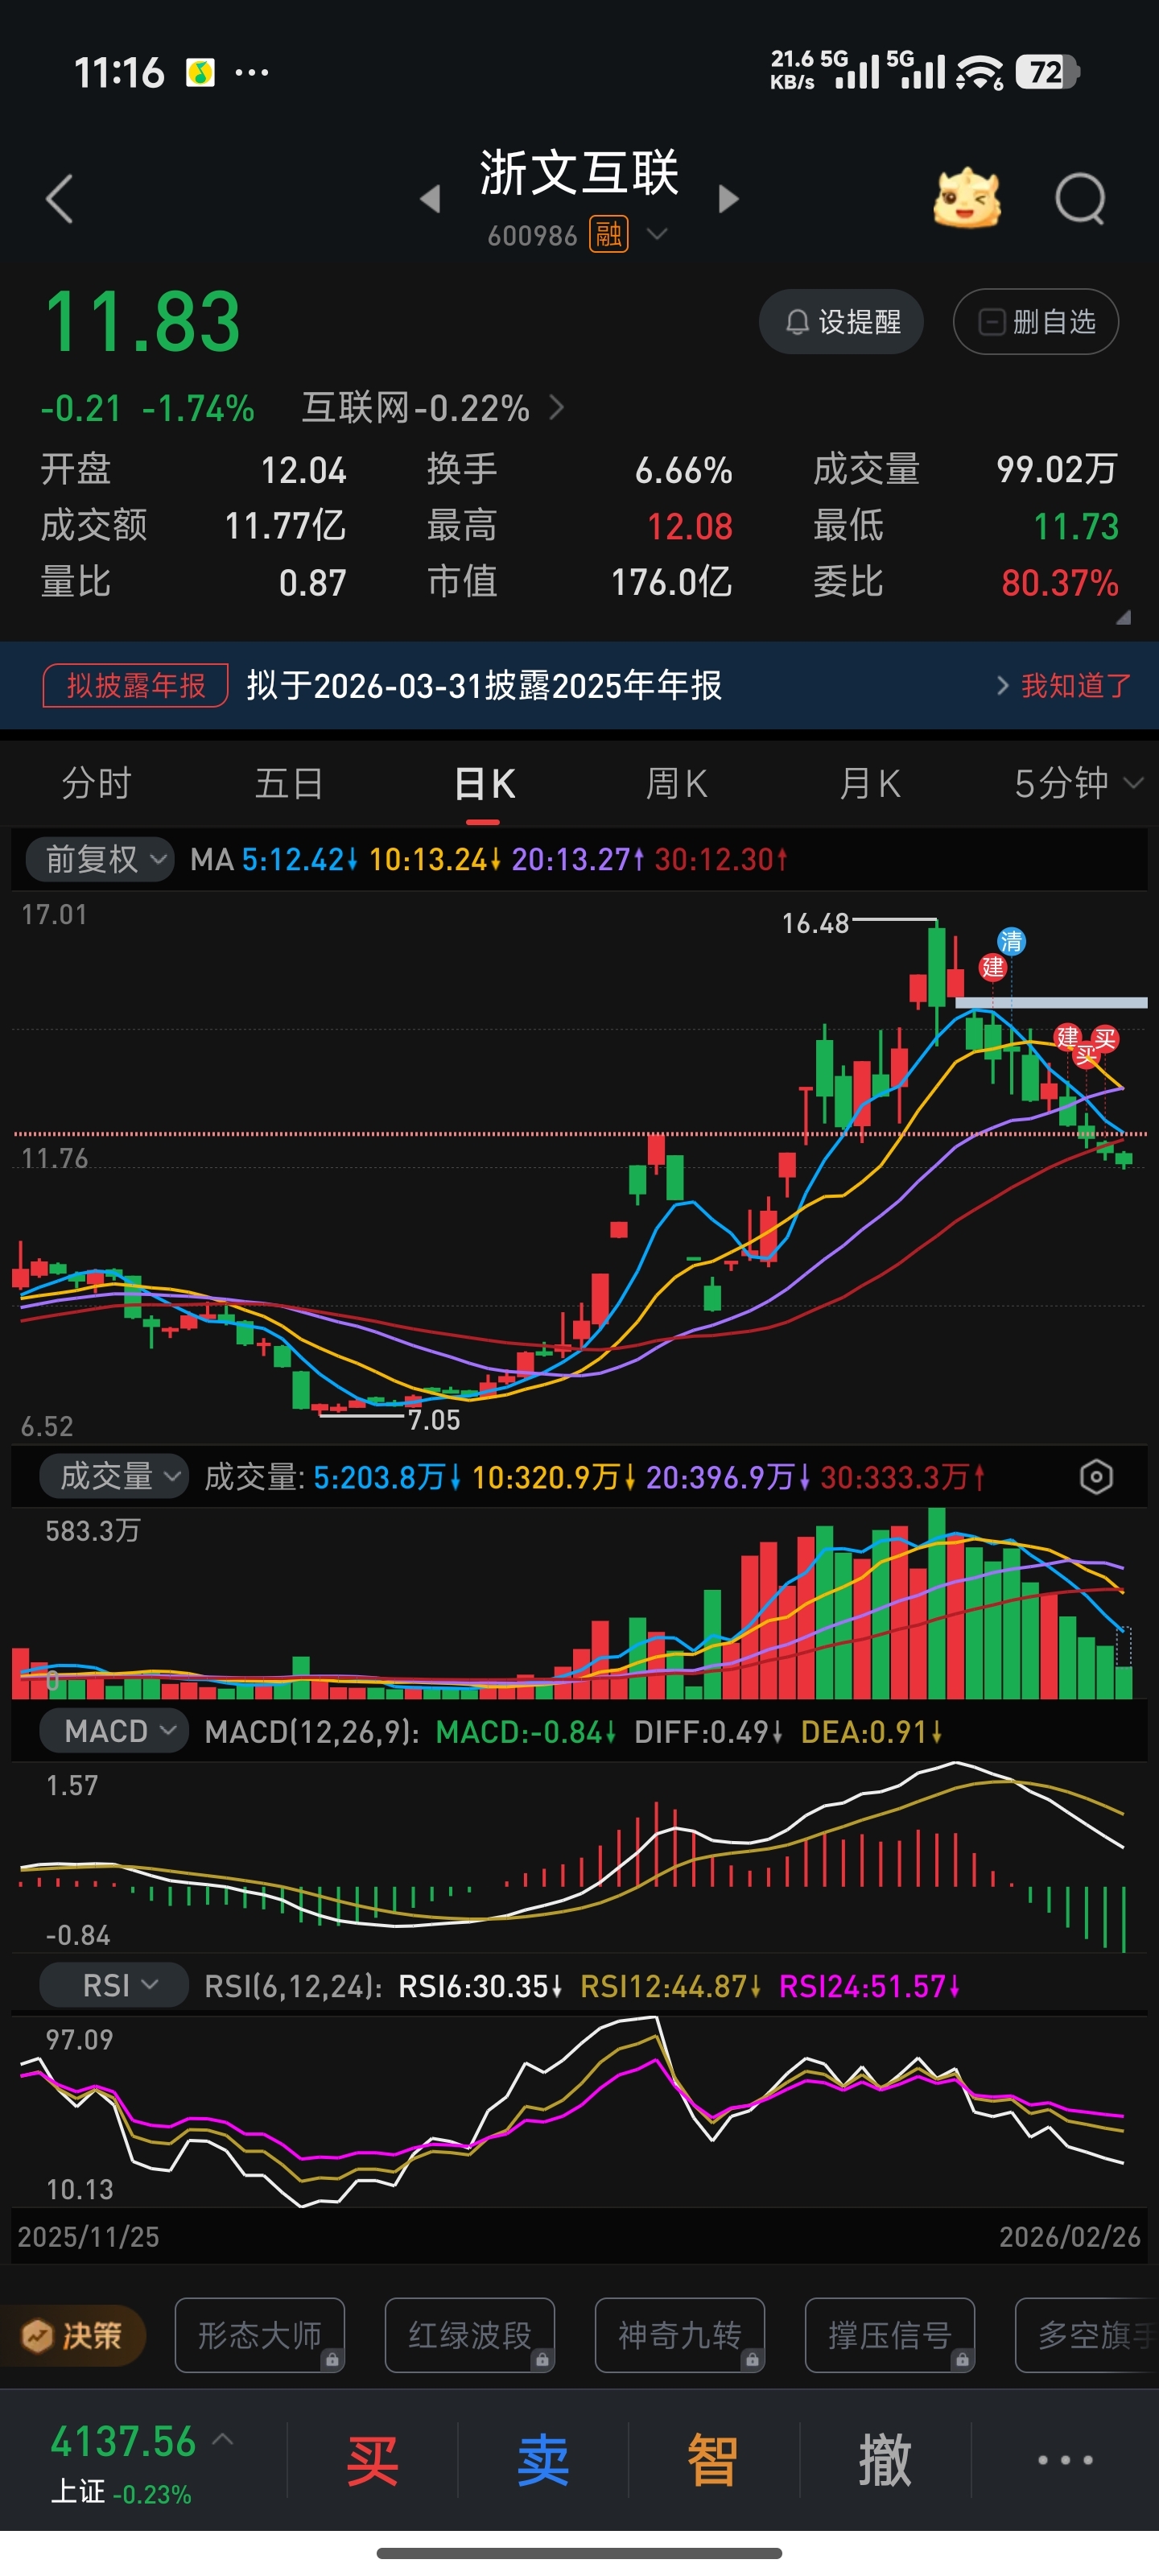Tap the yellow app notification icon in status bar
Screen dimensions: 1159x2576
click(200, 72)
